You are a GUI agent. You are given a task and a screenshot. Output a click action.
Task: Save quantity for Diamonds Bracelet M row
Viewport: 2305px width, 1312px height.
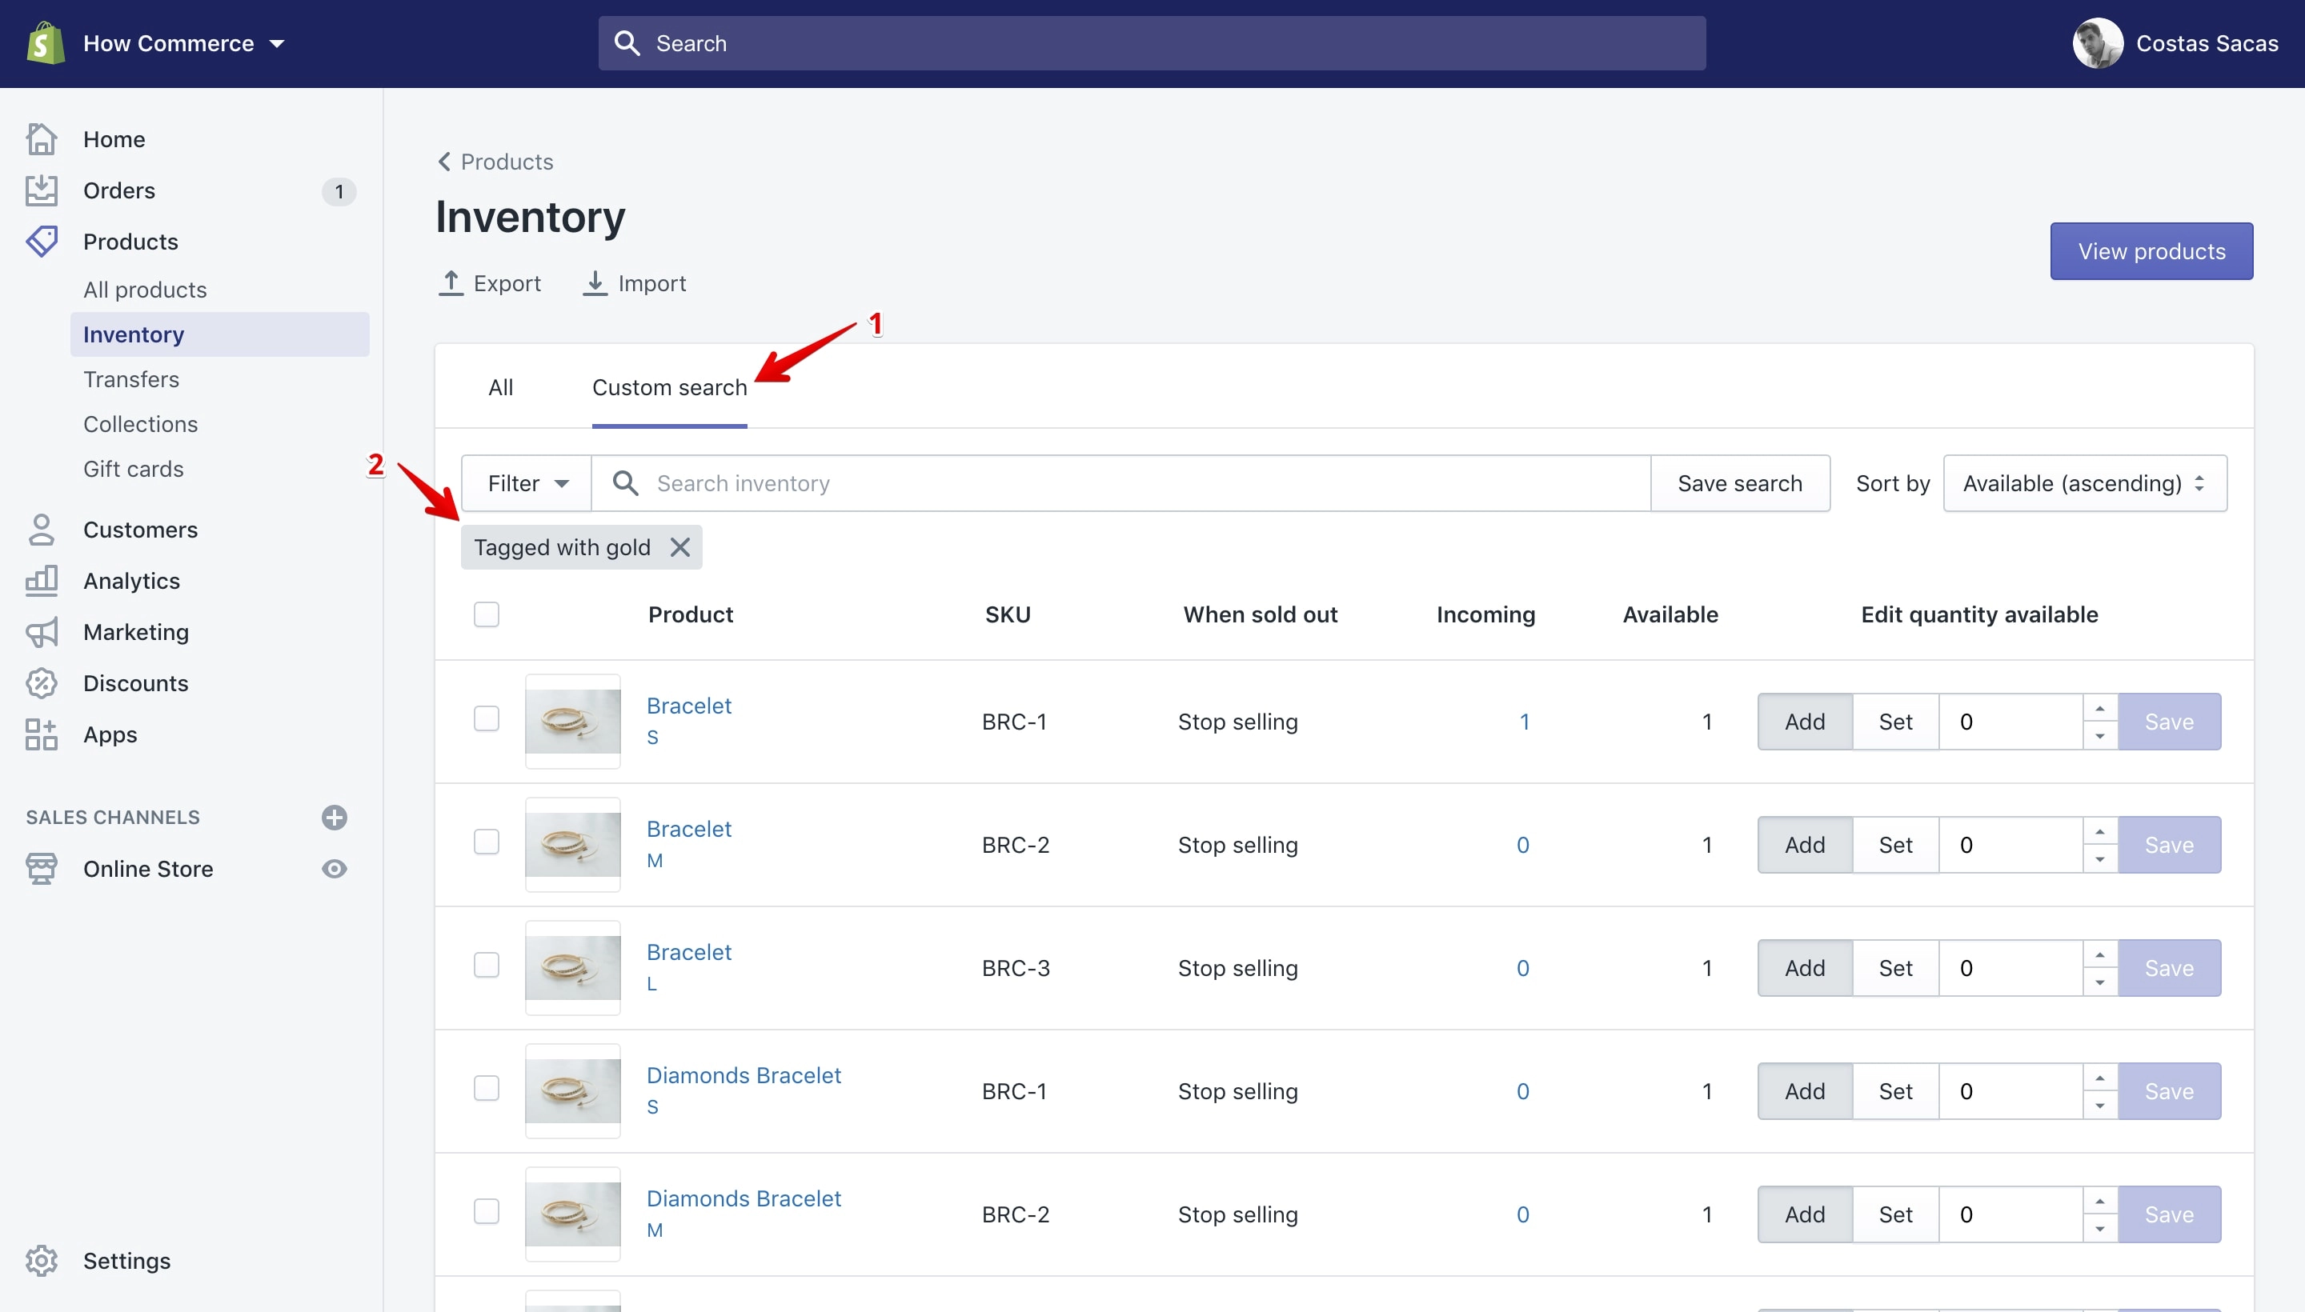[2169, 1214]
